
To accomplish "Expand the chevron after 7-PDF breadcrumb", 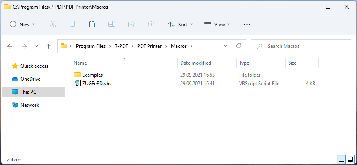I will (x=133, y=46).
